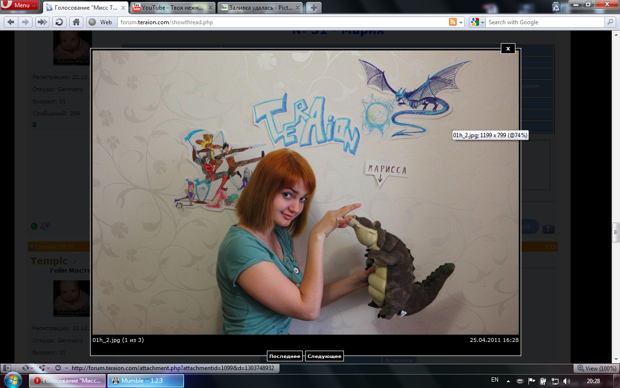The width and height of the screenshot is (620, 388).
Task: Click the Web site badge in address bar
Action: (x=101, y=22)
